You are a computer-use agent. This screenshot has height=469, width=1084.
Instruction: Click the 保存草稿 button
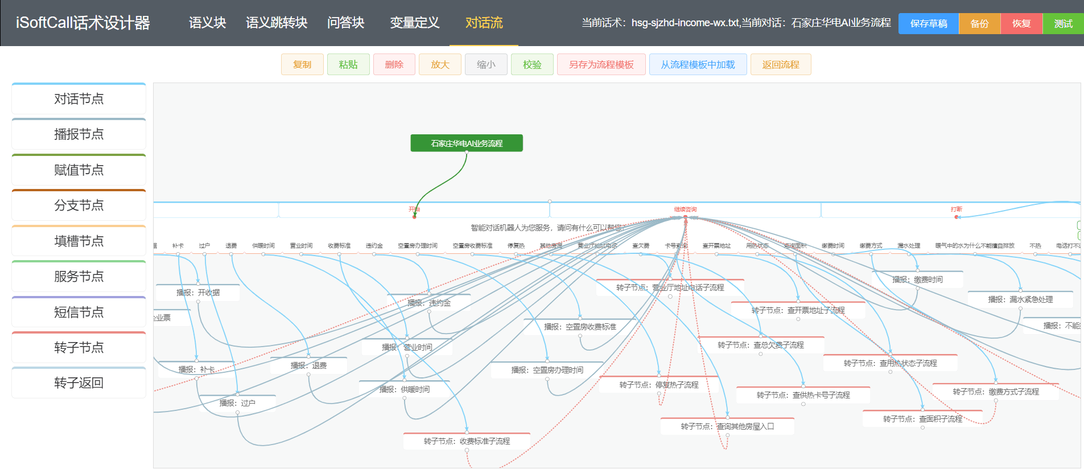(929, 23)
